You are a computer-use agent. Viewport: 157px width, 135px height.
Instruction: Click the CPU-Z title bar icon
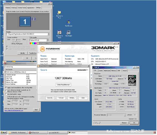pyautogui.click(x=94, y=67)
